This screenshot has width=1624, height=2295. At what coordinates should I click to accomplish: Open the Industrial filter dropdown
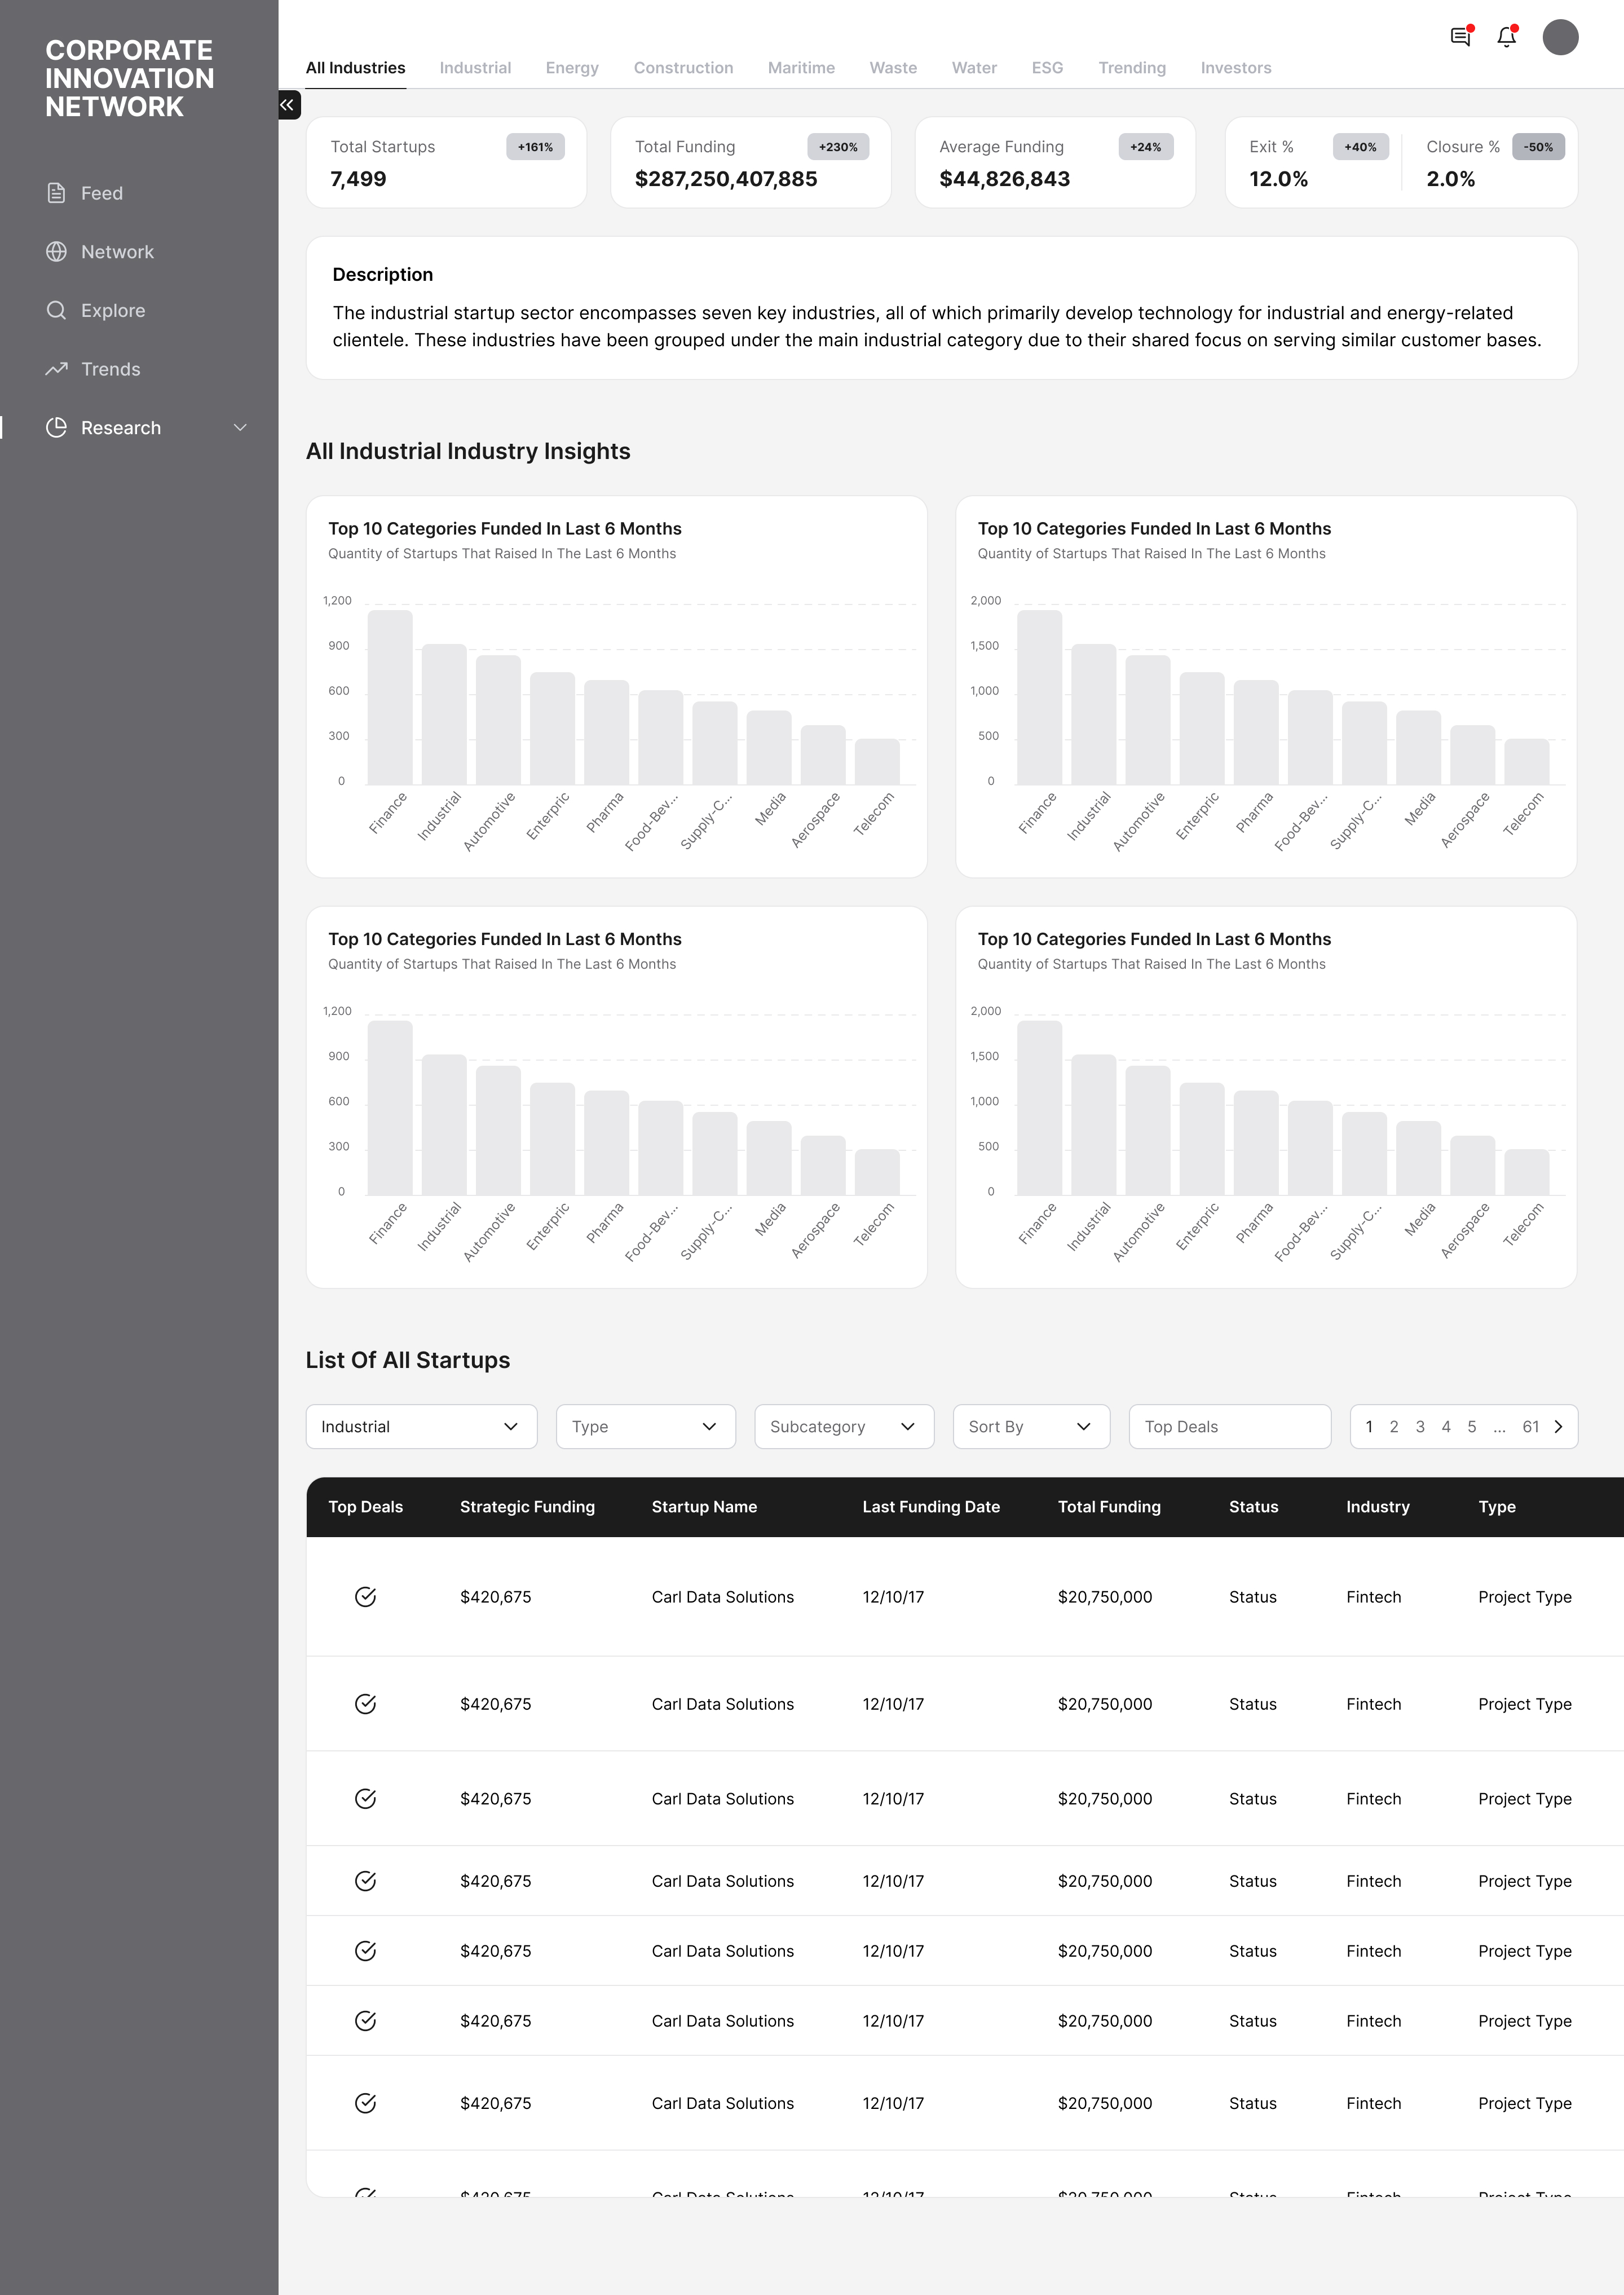coord(421,1427)
